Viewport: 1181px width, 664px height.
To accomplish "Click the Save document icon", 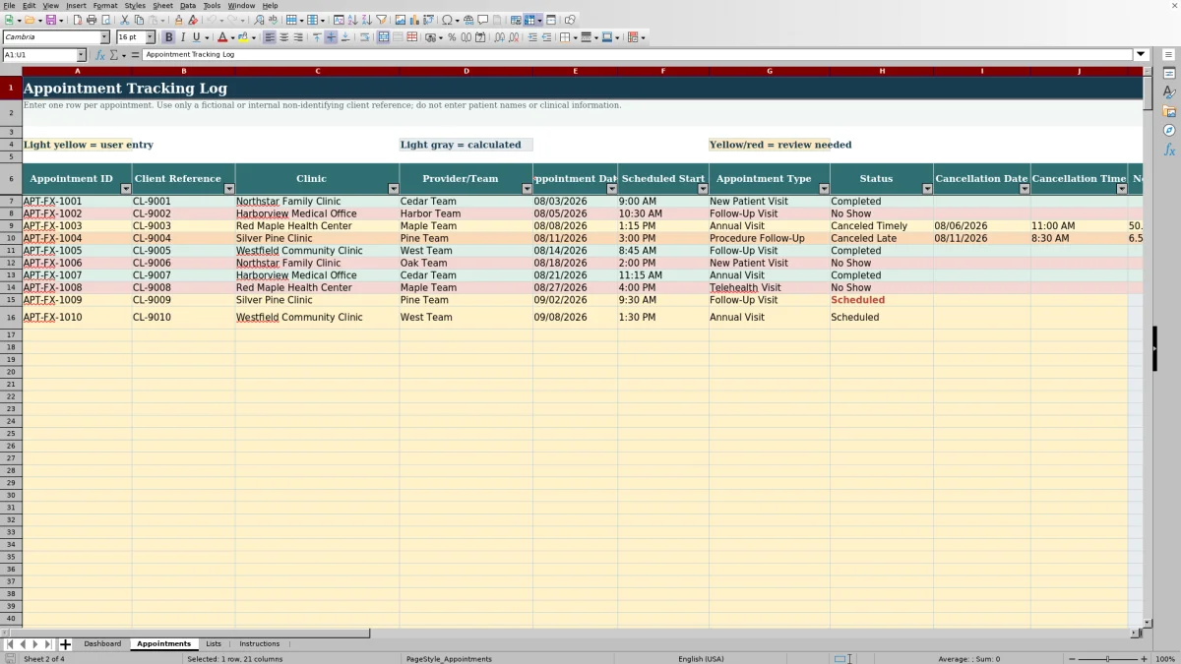I will click(x=49, y=20).
